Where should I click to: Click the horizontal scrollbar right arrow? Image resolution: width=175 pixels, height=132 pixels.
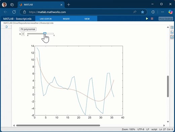point(164,125)
